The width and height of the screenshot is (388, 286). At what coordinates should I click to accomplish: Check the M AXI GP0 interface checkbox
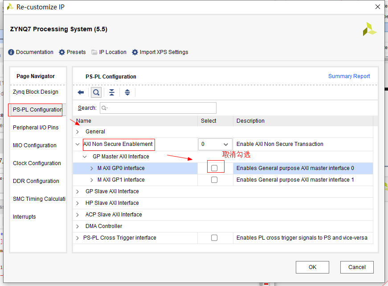pyautogui.click(x=214, y=168)
